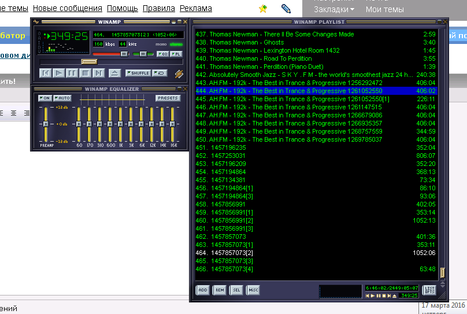Viewport: 467px width, 314px height.
Task: Select track 460 1457856991[2]
Action: click(x=316, y=220)
